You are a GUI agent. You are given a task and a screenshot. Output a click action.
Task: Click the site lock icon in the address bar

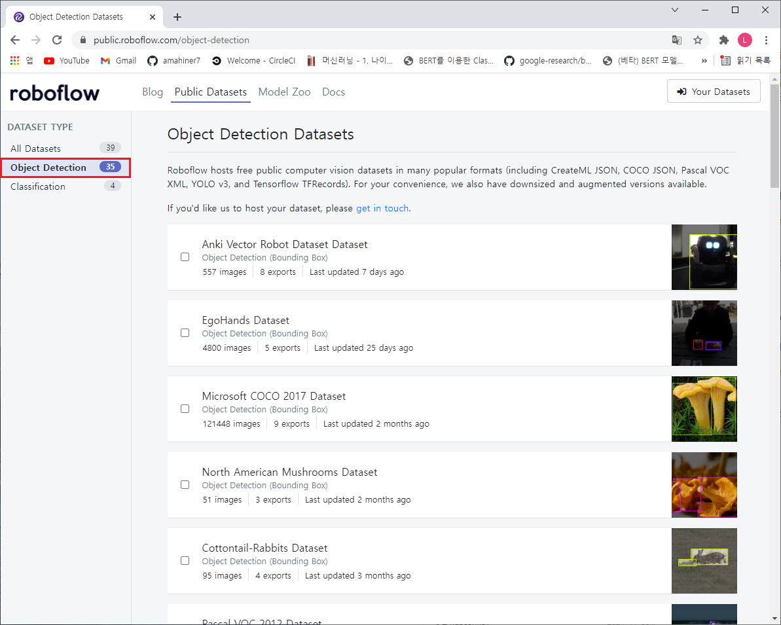point(83,40)
